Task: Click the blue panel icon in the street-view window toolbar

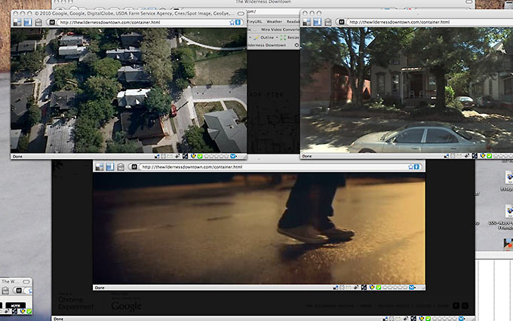Action: 318,22
